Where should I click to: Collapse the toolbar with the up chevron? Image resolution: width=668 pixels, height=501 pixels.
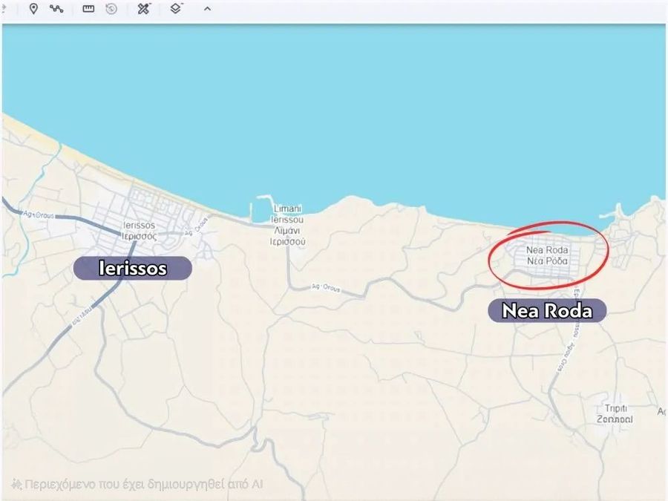207,9
